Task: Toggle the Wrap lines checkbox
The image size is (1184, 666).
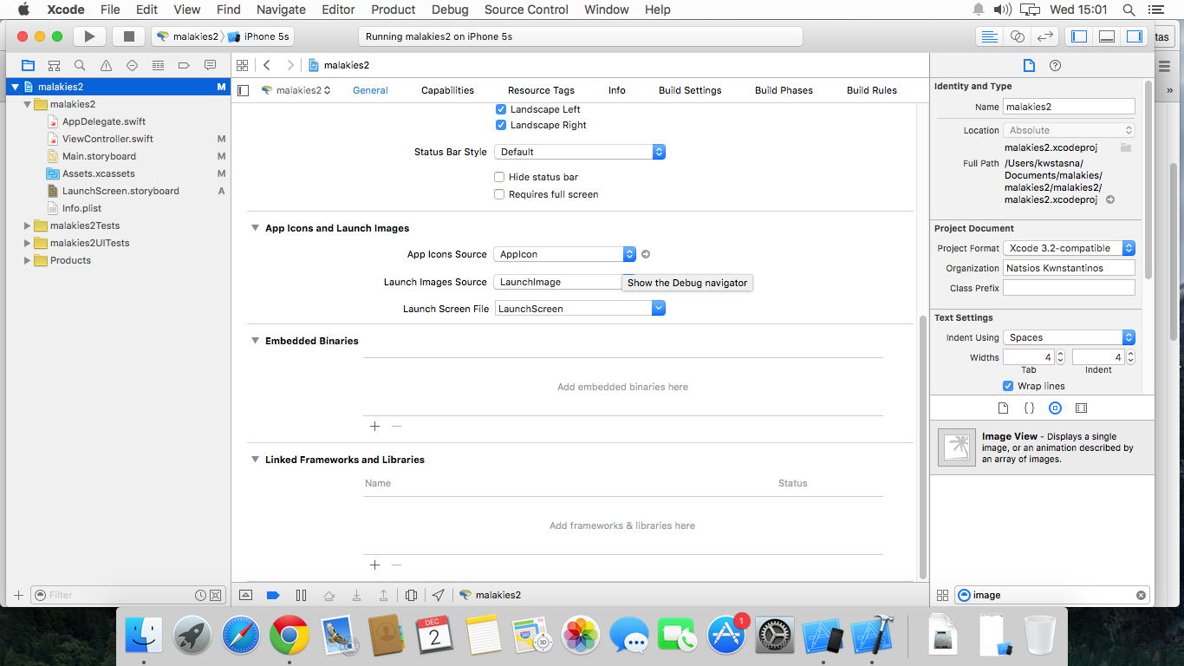Action: tap(1008, 386)
